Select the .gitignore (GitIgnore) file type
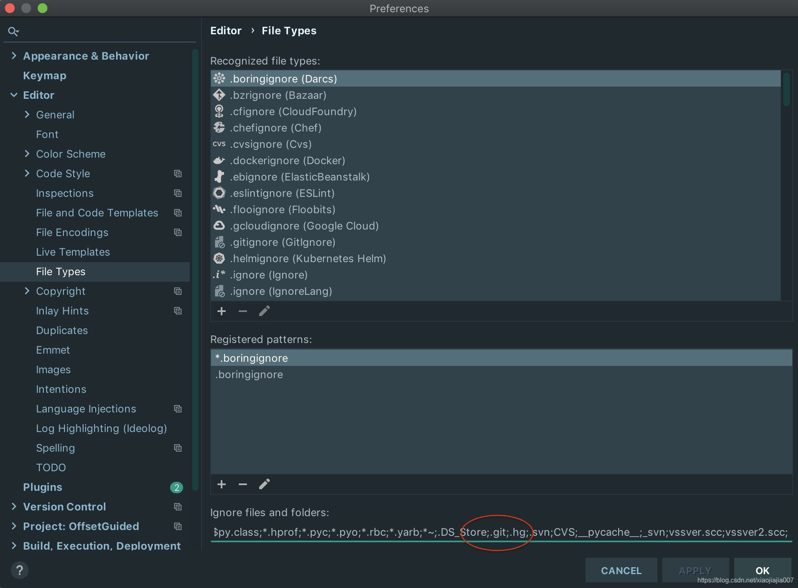The height and width of the screenshot is (588, 798). 282,242
